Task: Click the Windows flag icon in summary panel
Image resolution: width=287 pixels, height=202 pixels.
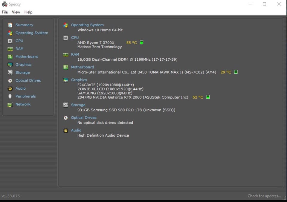Action: [66, 25]
